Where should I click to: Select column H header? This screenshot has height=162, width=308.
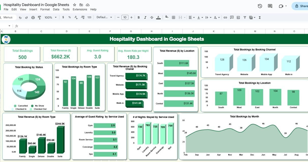coord(151,31)
